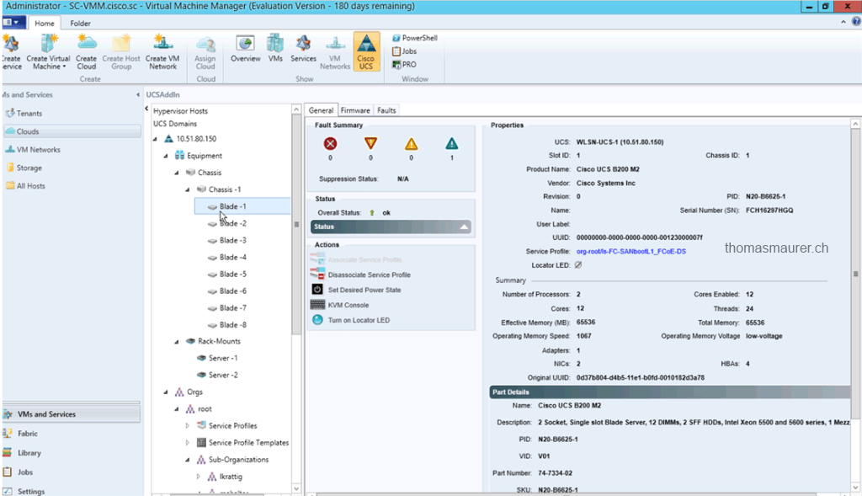This screenshot has width=862, height=496.
Task: Switch to the Home ribbon tab
Action: pyautogui.click(x=45, y=23)
